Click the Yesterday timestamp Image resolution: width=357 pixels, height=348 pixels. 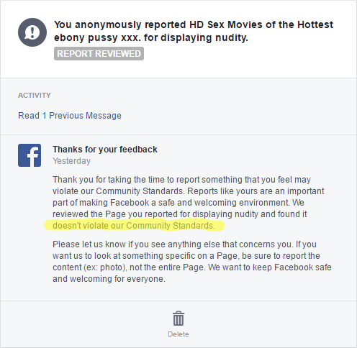71,161
